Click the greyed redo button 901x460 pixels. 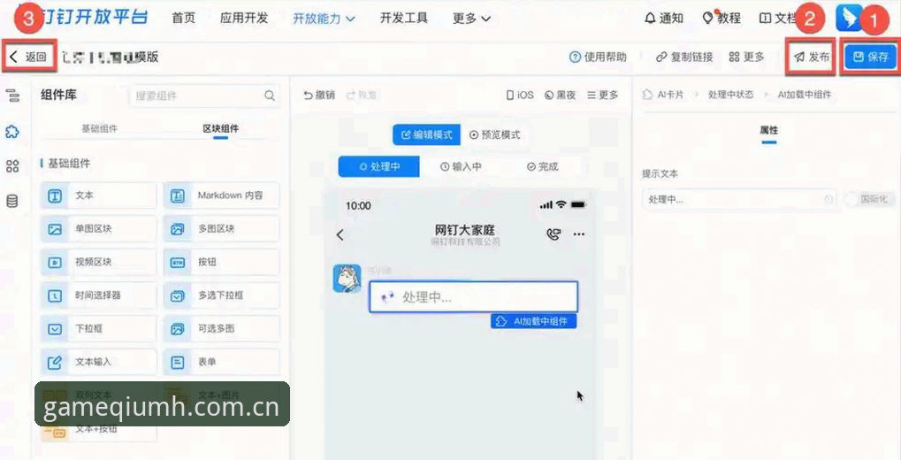[362, 96]
